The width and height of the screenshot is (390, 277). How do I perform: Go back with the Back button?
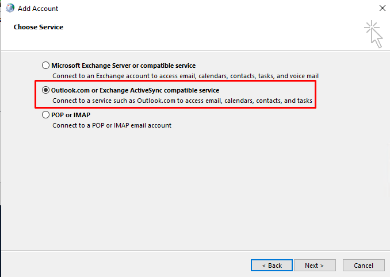click(272, 266)
